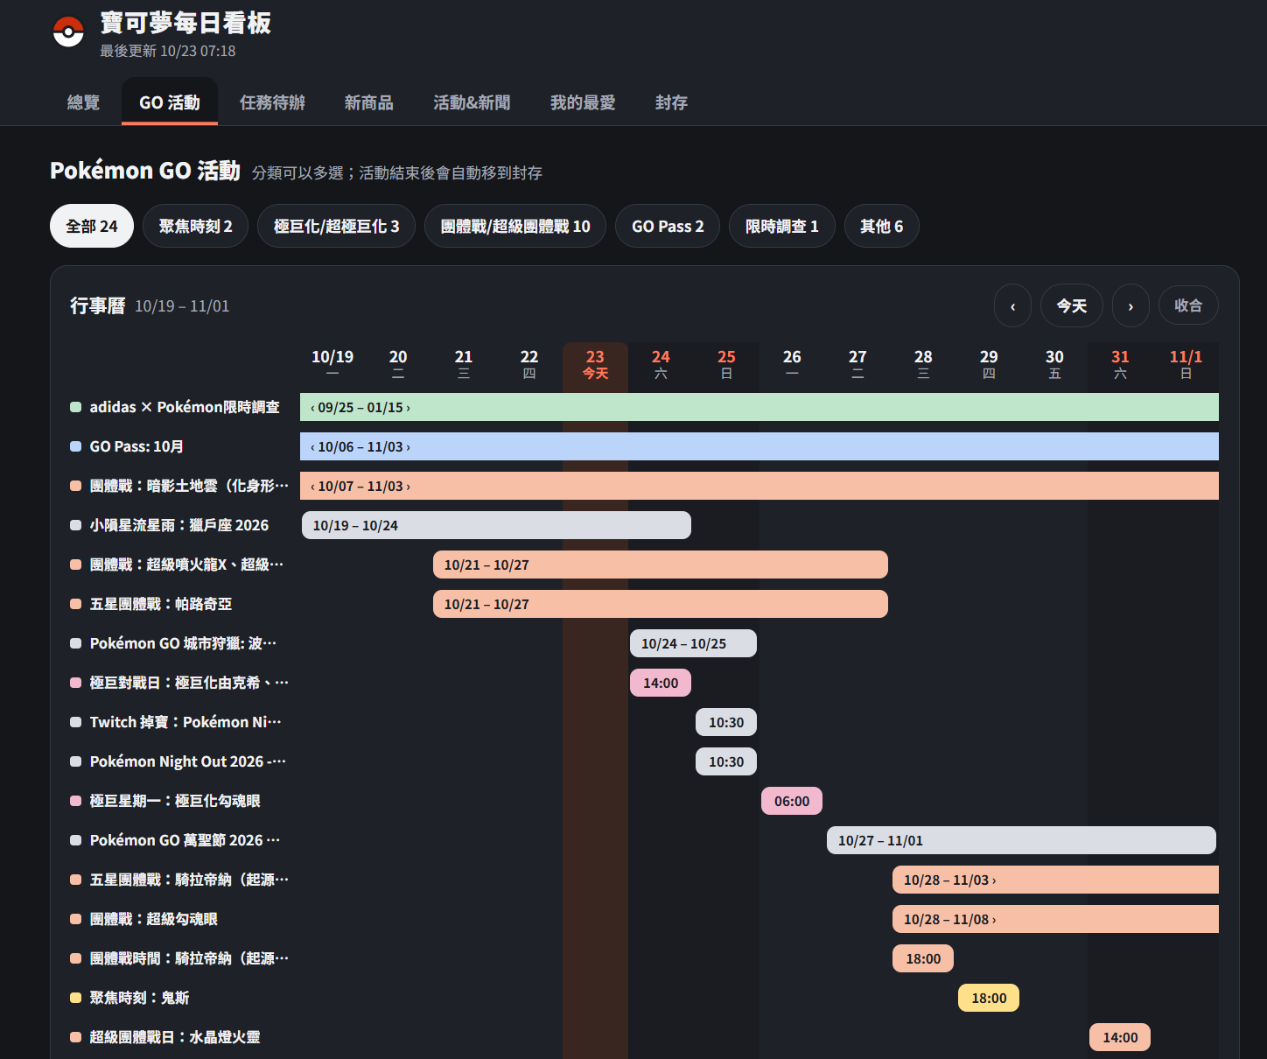Click yellow dot beside 聚焦時刻:鬼斯
This screenshot has width=1267, height=1059.
(75, 998)
